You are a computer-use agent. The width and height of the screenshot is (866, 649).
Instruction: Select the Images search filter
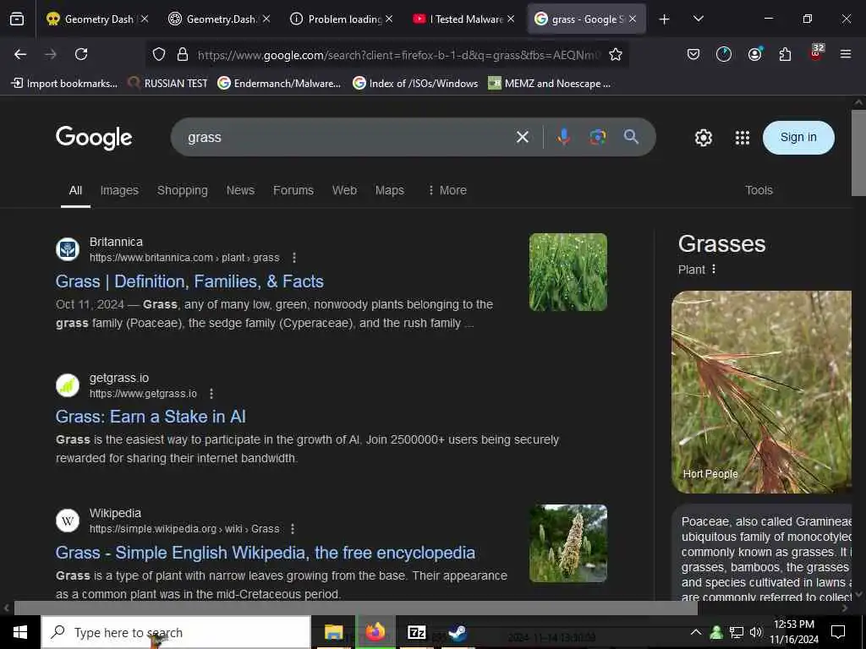[119, 190]
